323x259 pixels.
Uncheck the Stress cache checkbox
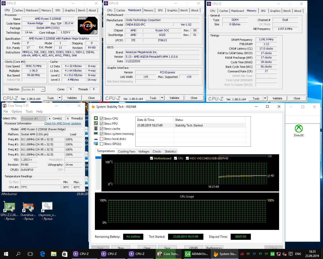[x=101, y=128]
